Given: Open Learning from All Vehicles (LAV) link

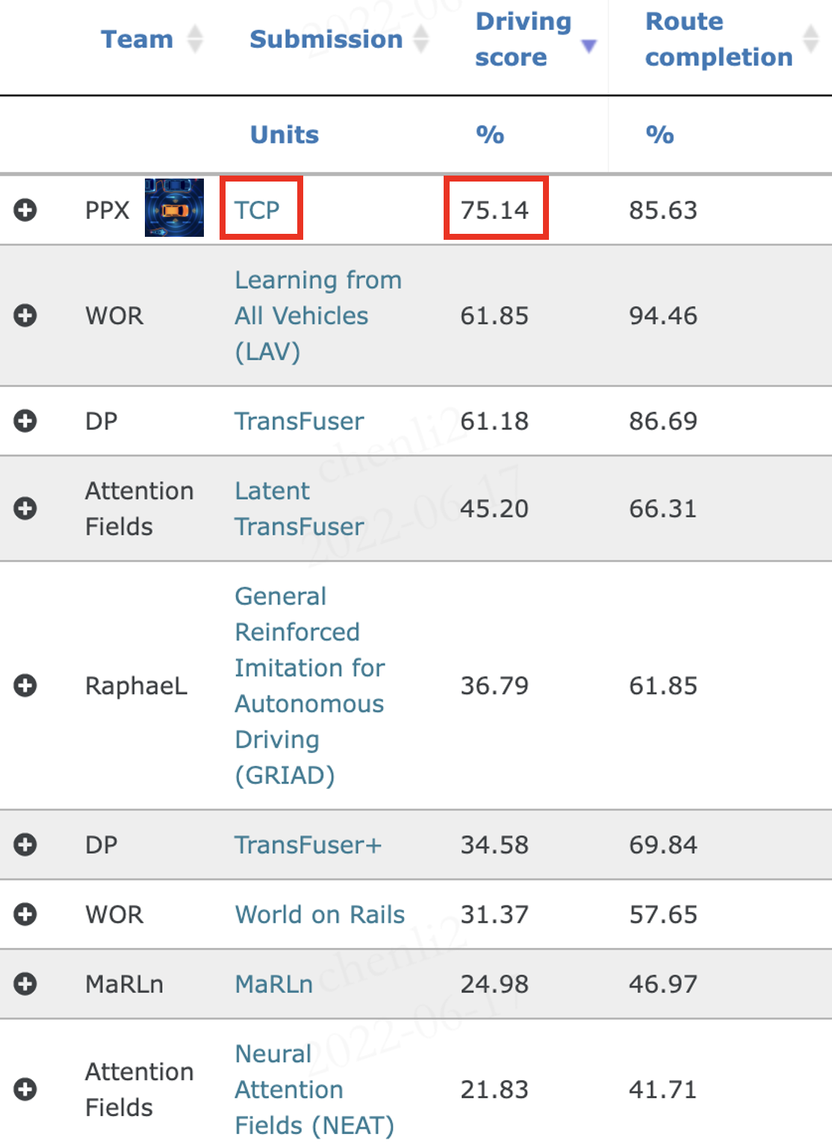Looking at the screenshot, I should click(317, 315).
